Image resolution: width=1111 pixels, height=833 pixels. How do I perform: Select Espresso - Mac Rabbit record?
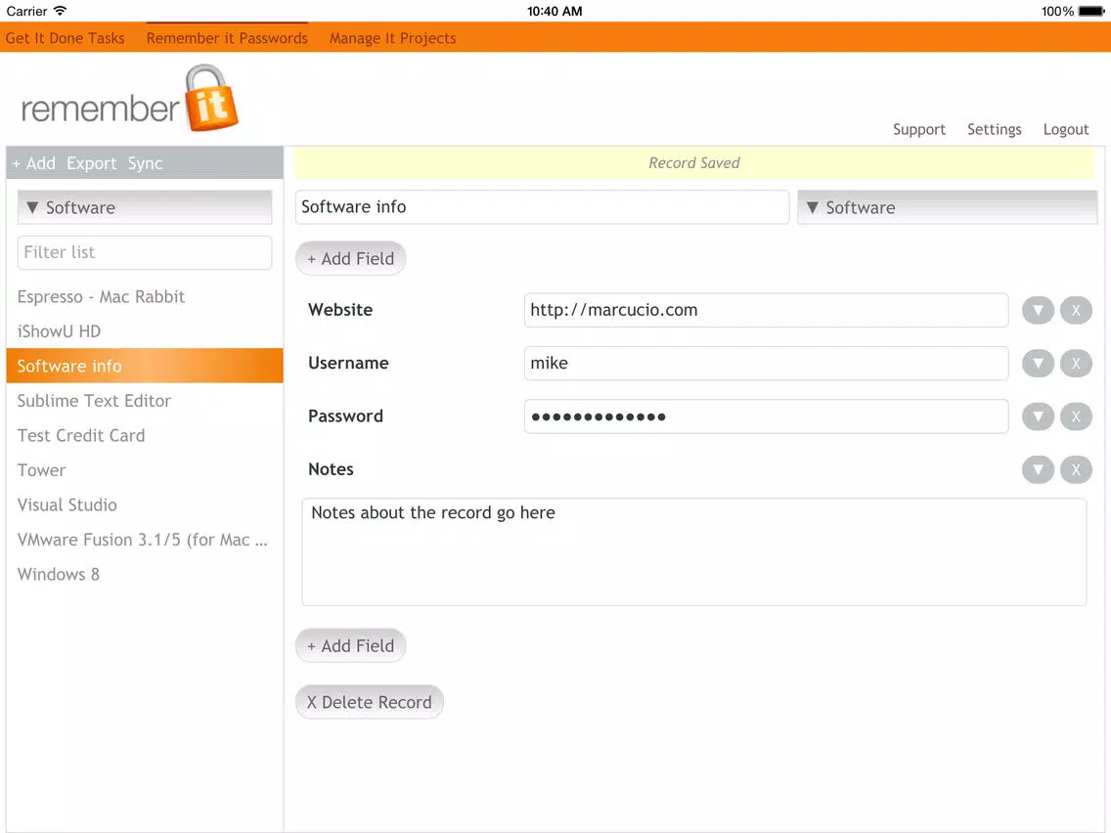pos(145,297)
